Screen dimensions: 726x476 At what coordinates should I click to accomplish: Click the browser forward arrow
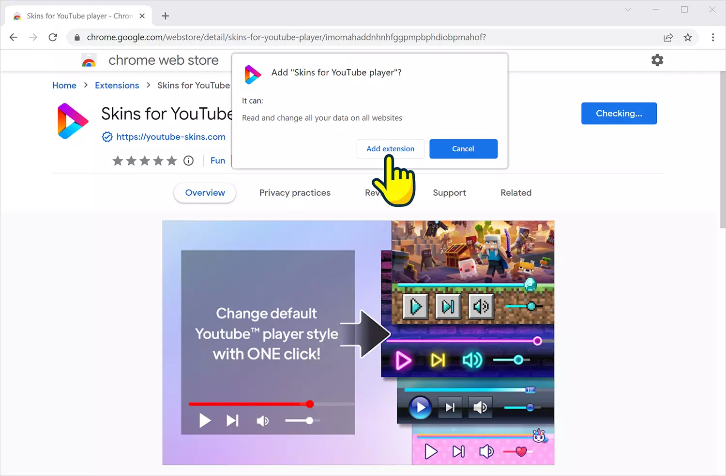pos(33,37)
